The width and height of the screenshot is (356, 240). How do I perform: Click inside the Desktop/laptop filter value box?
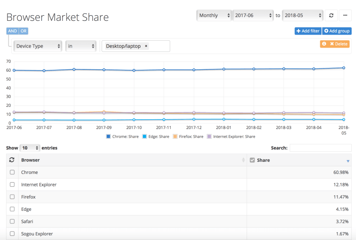click(x=136, y=46)
